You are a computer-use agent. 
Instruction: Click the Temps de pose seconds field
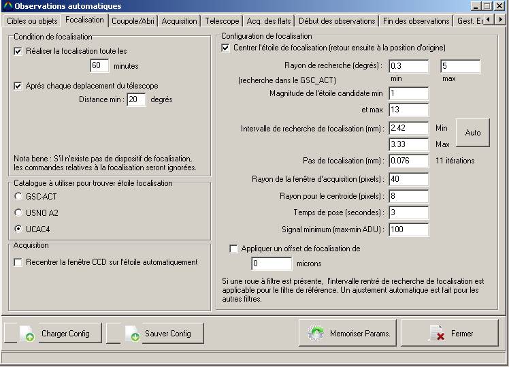click(x=408, y=212)
